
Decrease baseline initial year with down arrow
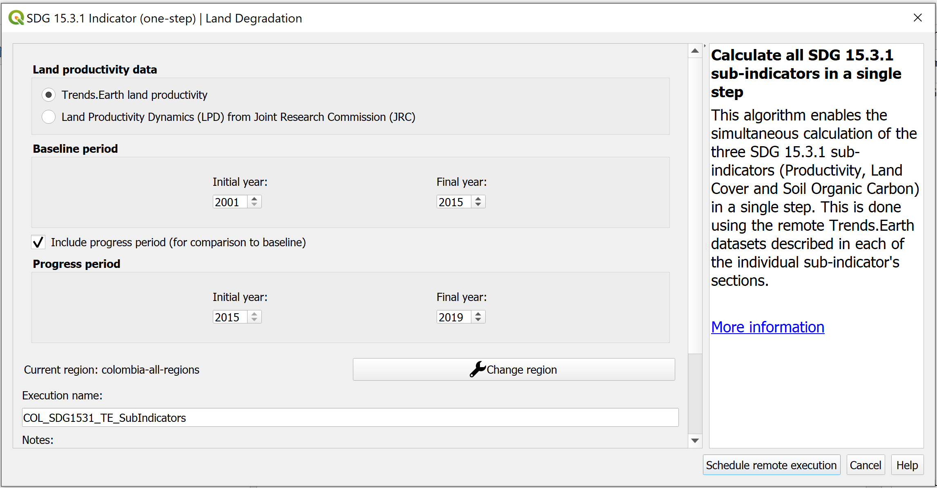click(x=254, y=205)
